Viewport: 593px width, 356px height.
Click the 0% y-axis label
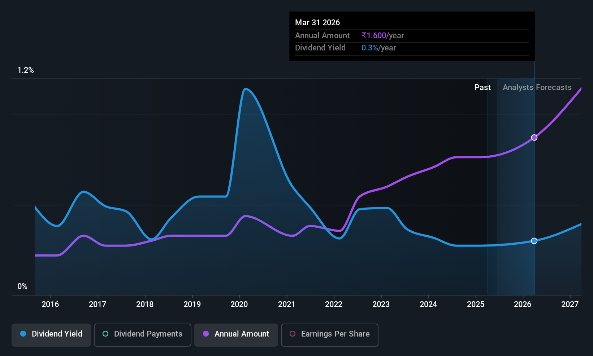coord(22,286)
